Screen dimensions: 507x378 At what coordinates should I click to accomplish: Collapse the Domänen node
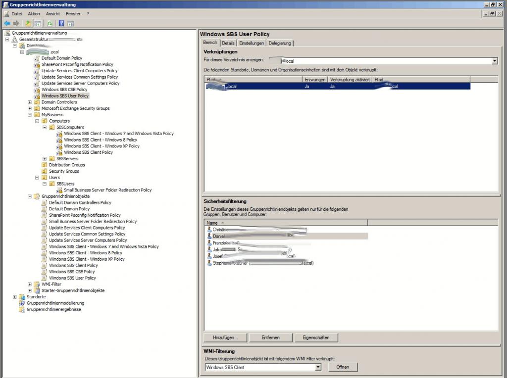(x=14, y=46)
